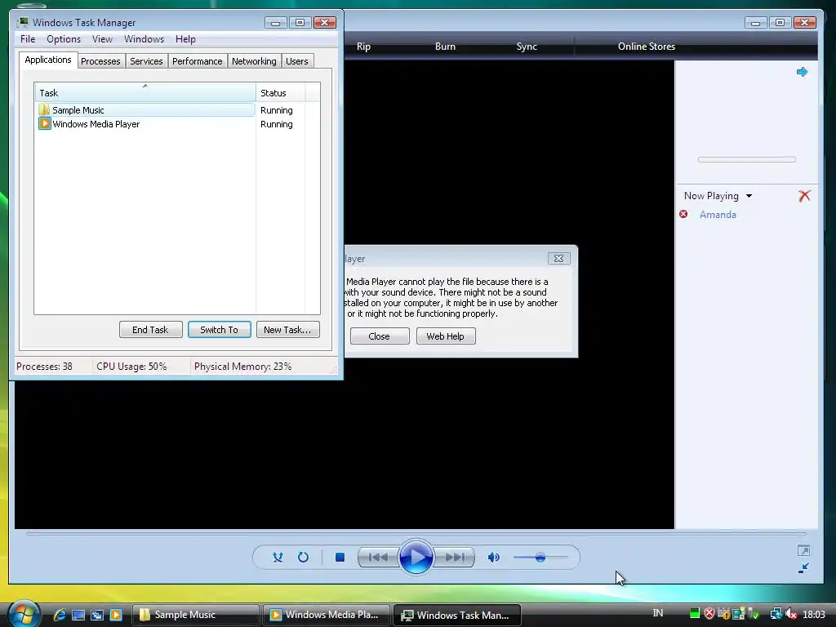This screenshot has width=836, height=627.
Task: Open Task Manager Options menu
Action: tap(64, 39)
